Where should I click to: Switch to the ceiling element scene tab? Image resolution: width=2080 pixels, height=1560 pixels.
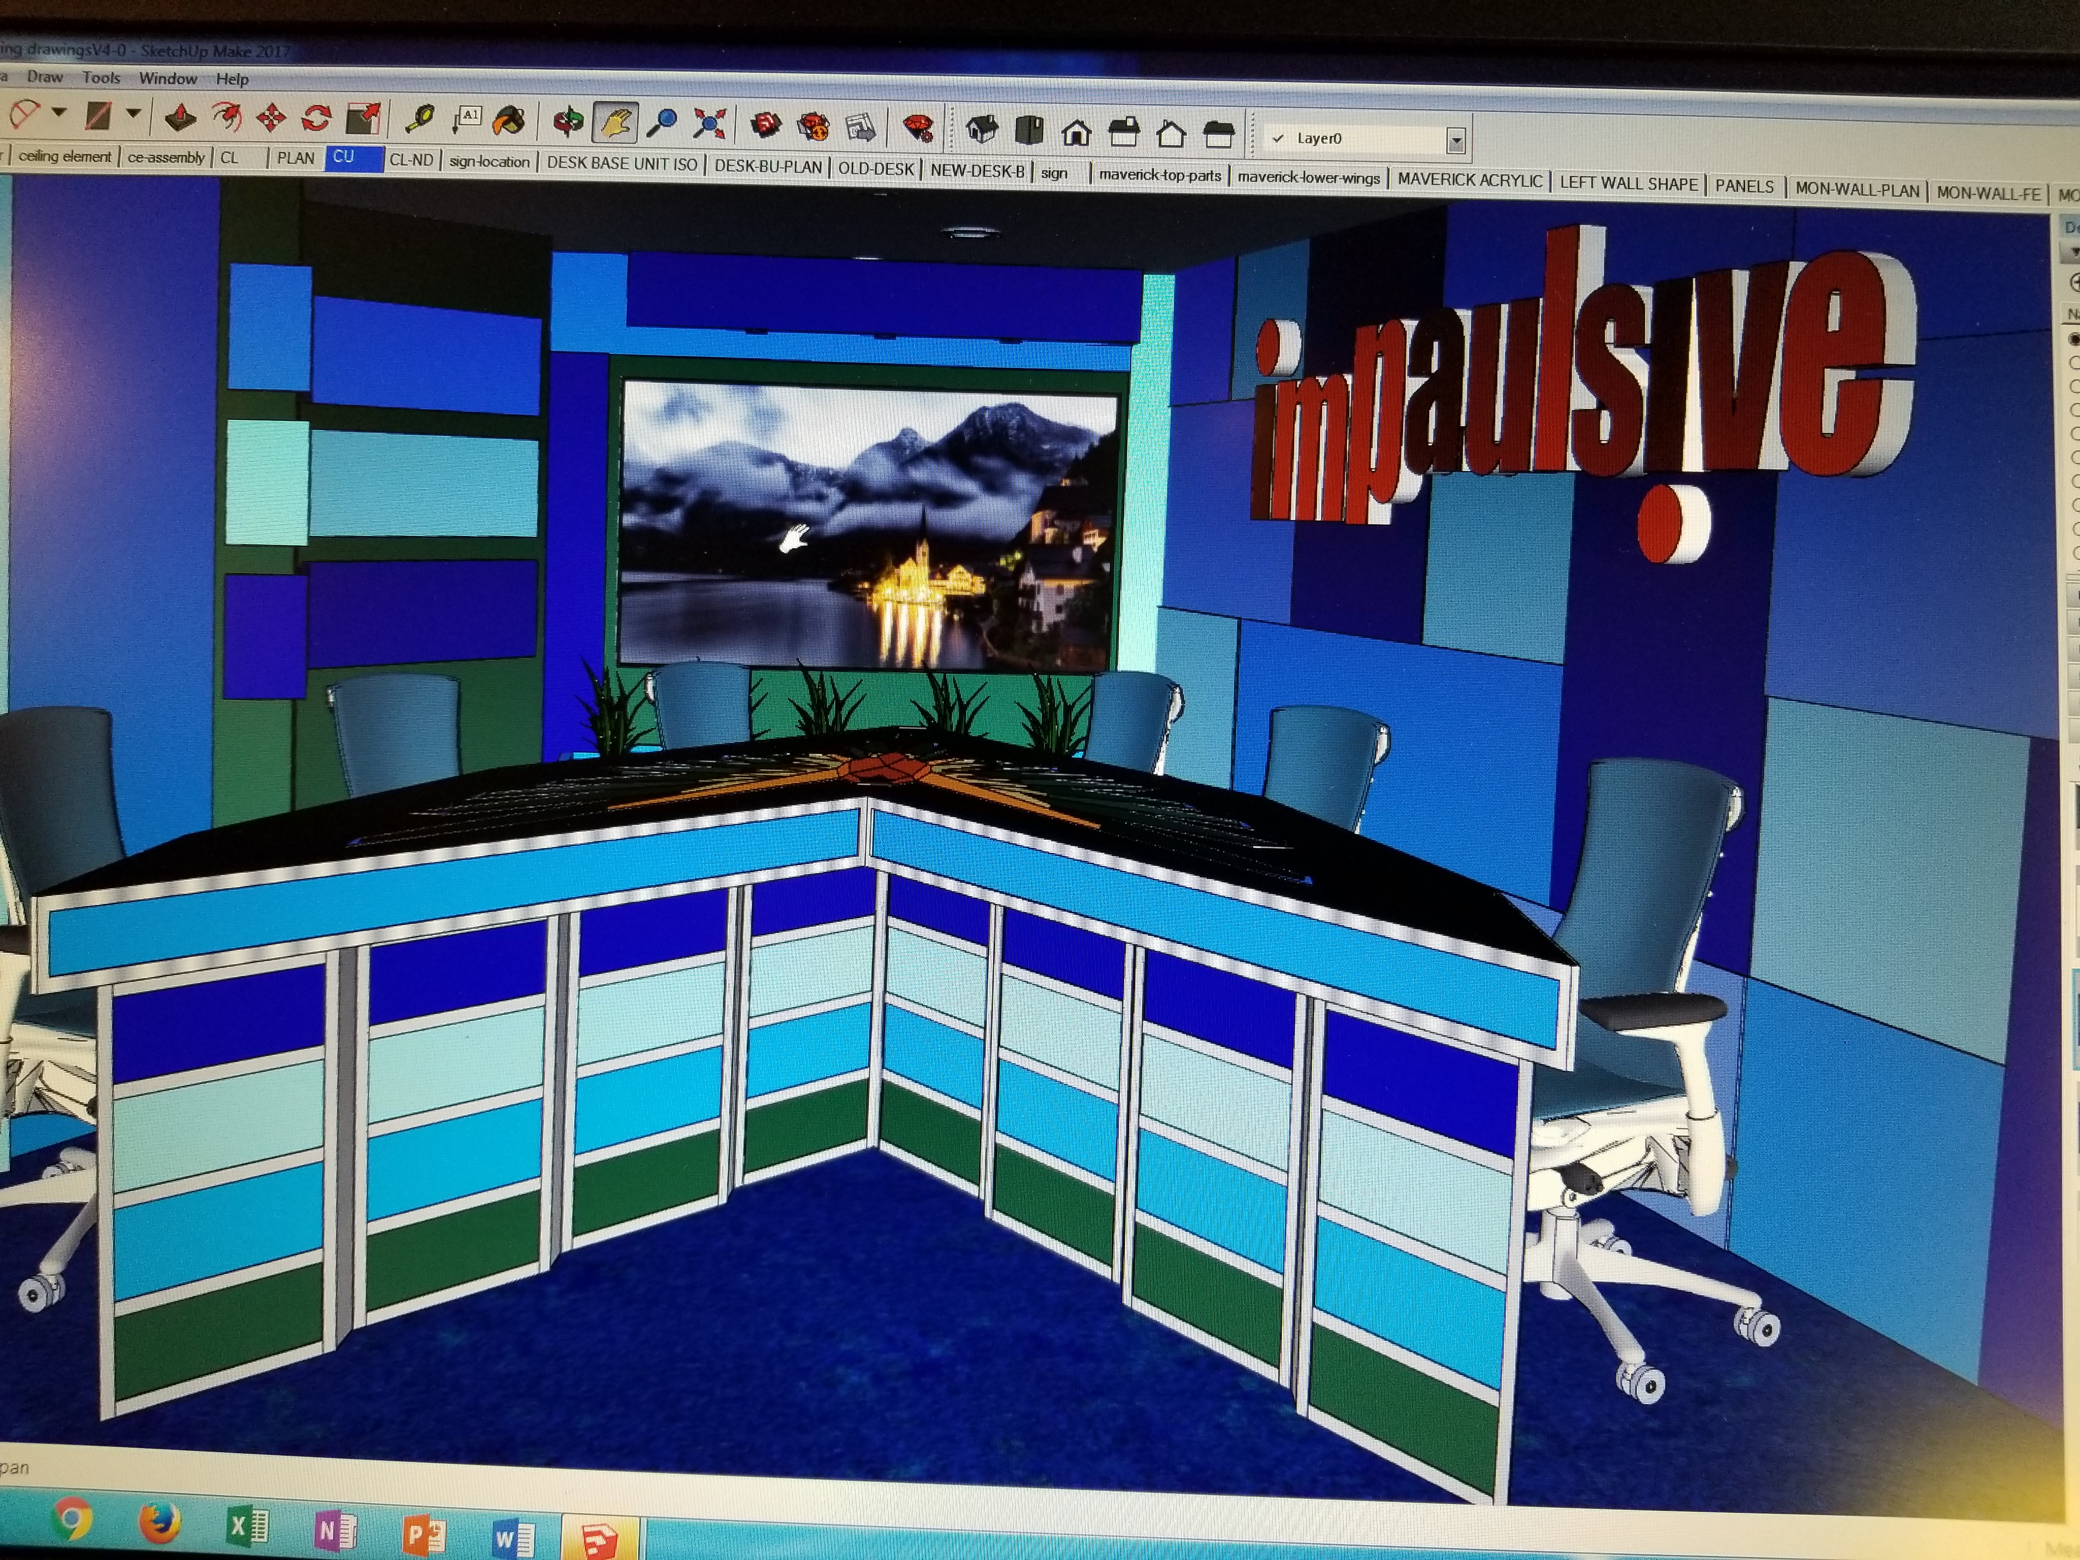point(65,156)
